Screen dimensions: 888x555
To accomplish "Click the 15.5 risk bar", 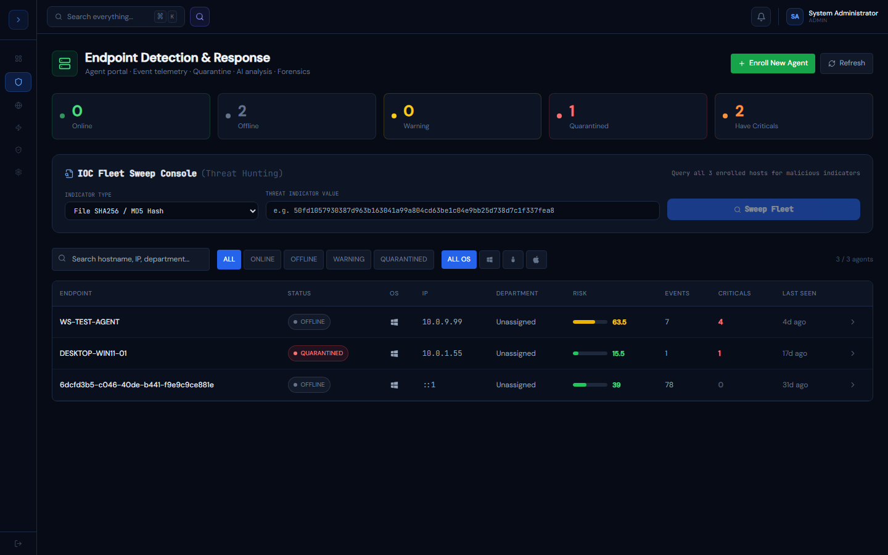I will (x=590, y=353).
